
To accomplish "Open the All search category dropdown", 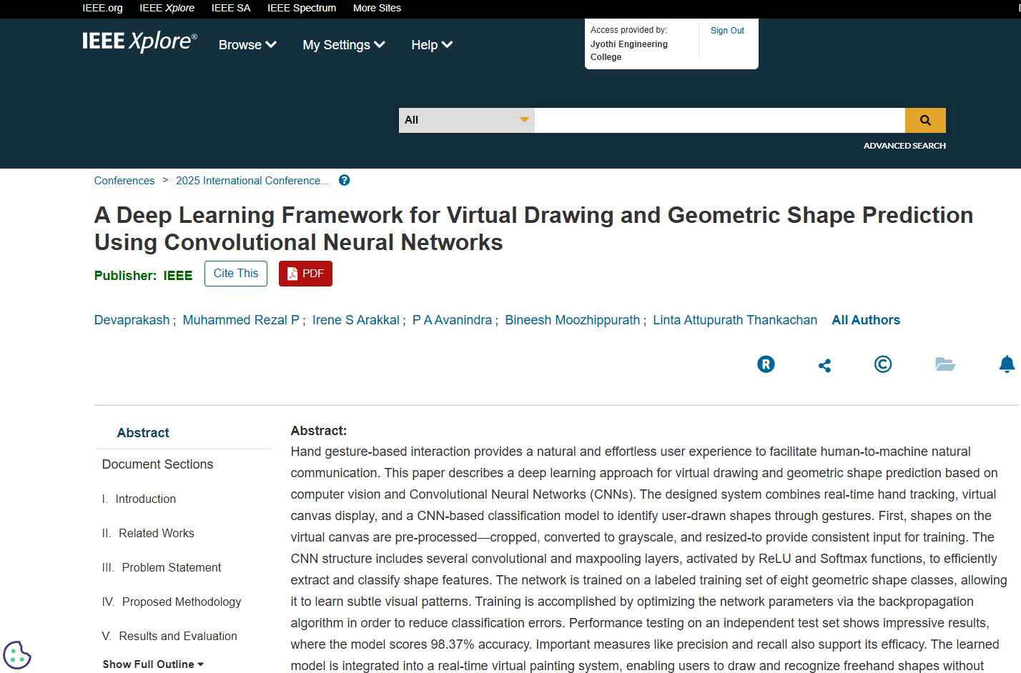I will [x=466, y=120].
